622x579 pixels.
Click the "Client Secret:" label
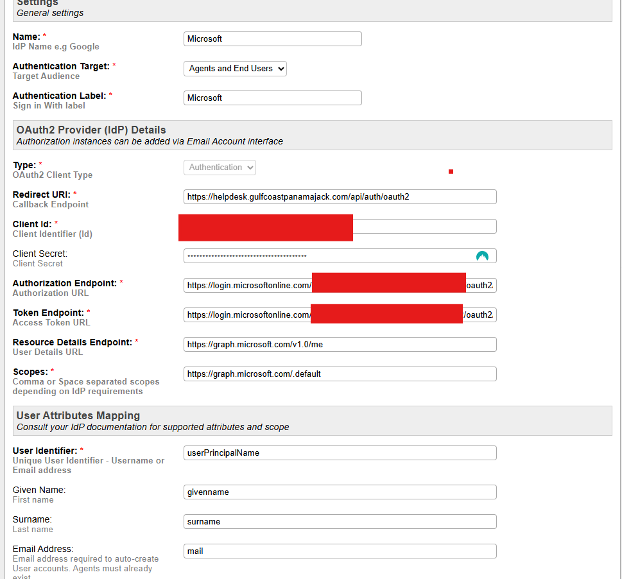[40, 254]
